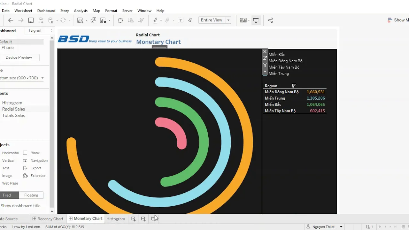Click the Sort Ascending icon
The image size is (409, 230).
point(131,20)
